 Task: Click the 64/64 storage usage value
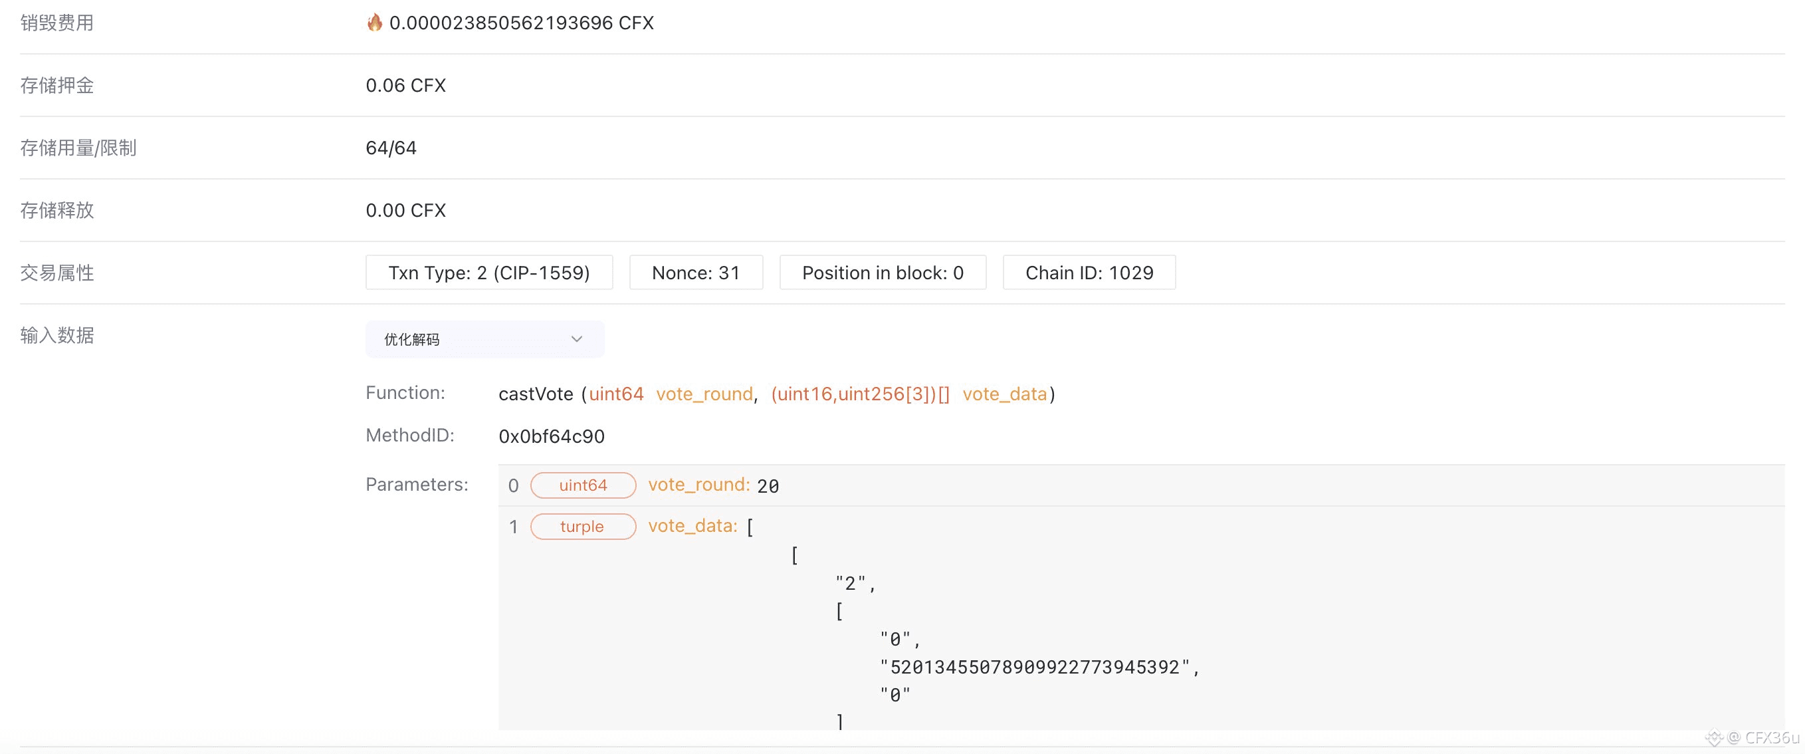pos(390,148)
